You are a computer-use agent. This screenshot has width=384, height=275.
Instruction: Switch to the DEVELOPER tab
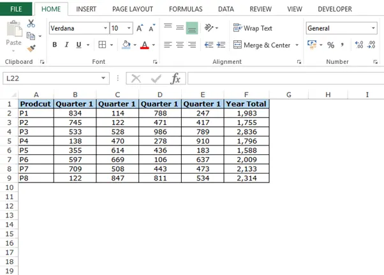[x=335, y=9]
